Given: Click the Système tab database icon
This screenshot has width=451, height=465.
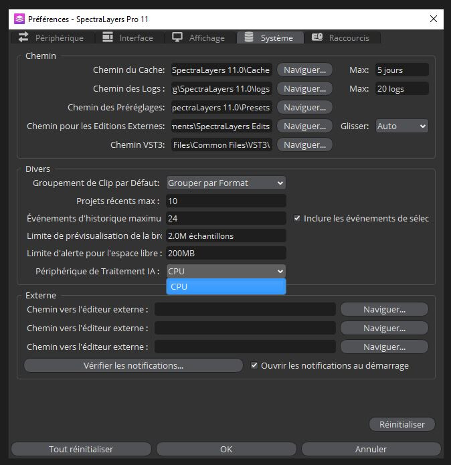Looking at the screenshot, I should (249, 37).
